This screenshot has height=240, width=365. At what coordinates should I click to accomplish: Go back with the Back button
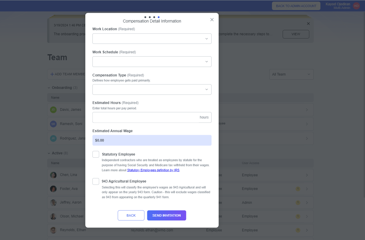click(x=131, y=215)
